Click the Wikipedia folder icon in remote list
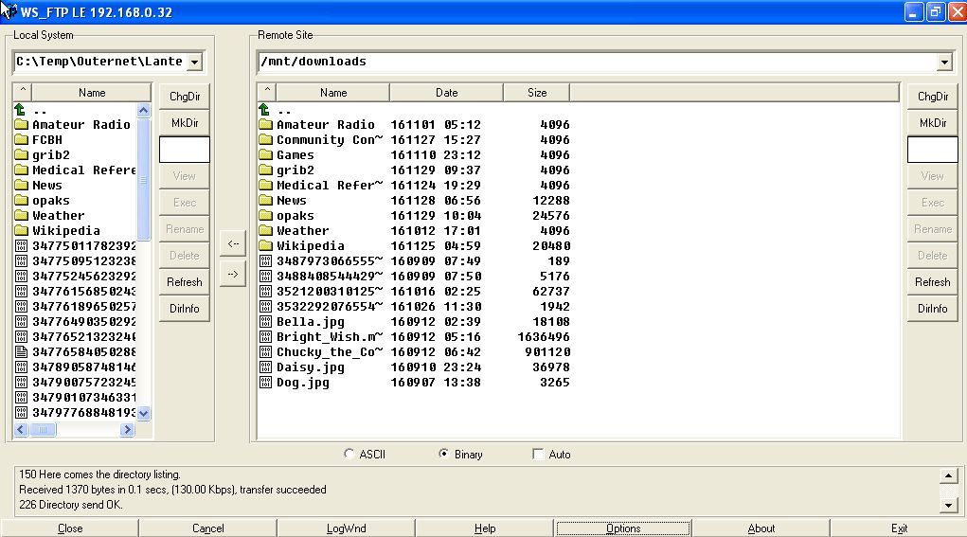Viewport: 967px width, 537px height. click(266, 246)
